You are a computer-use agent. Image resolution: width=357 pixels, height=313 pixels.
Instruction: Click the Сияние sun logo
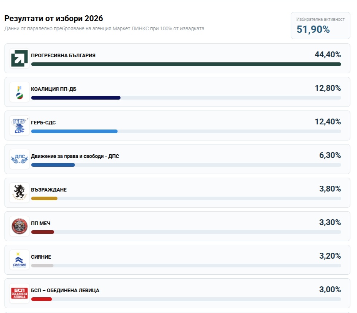pos(19,260)
